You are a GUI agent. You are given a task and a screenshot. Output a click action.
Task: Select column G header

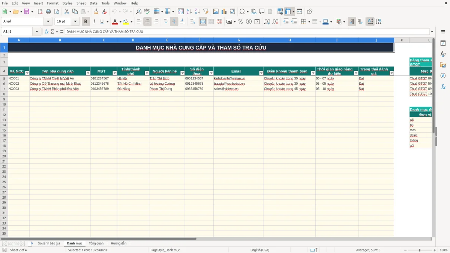(x=238, y=40)
